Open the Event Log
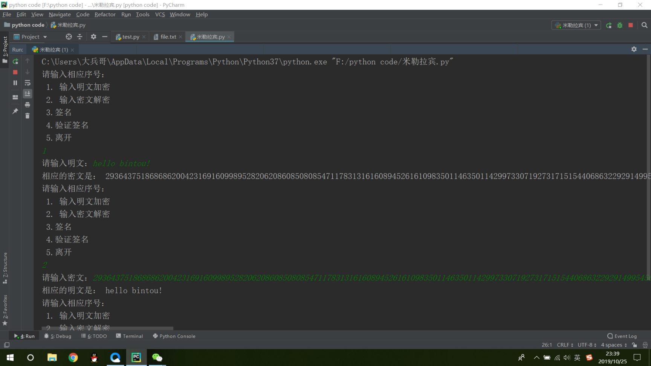This screenshot has height=366, width=651. (622, 336)
